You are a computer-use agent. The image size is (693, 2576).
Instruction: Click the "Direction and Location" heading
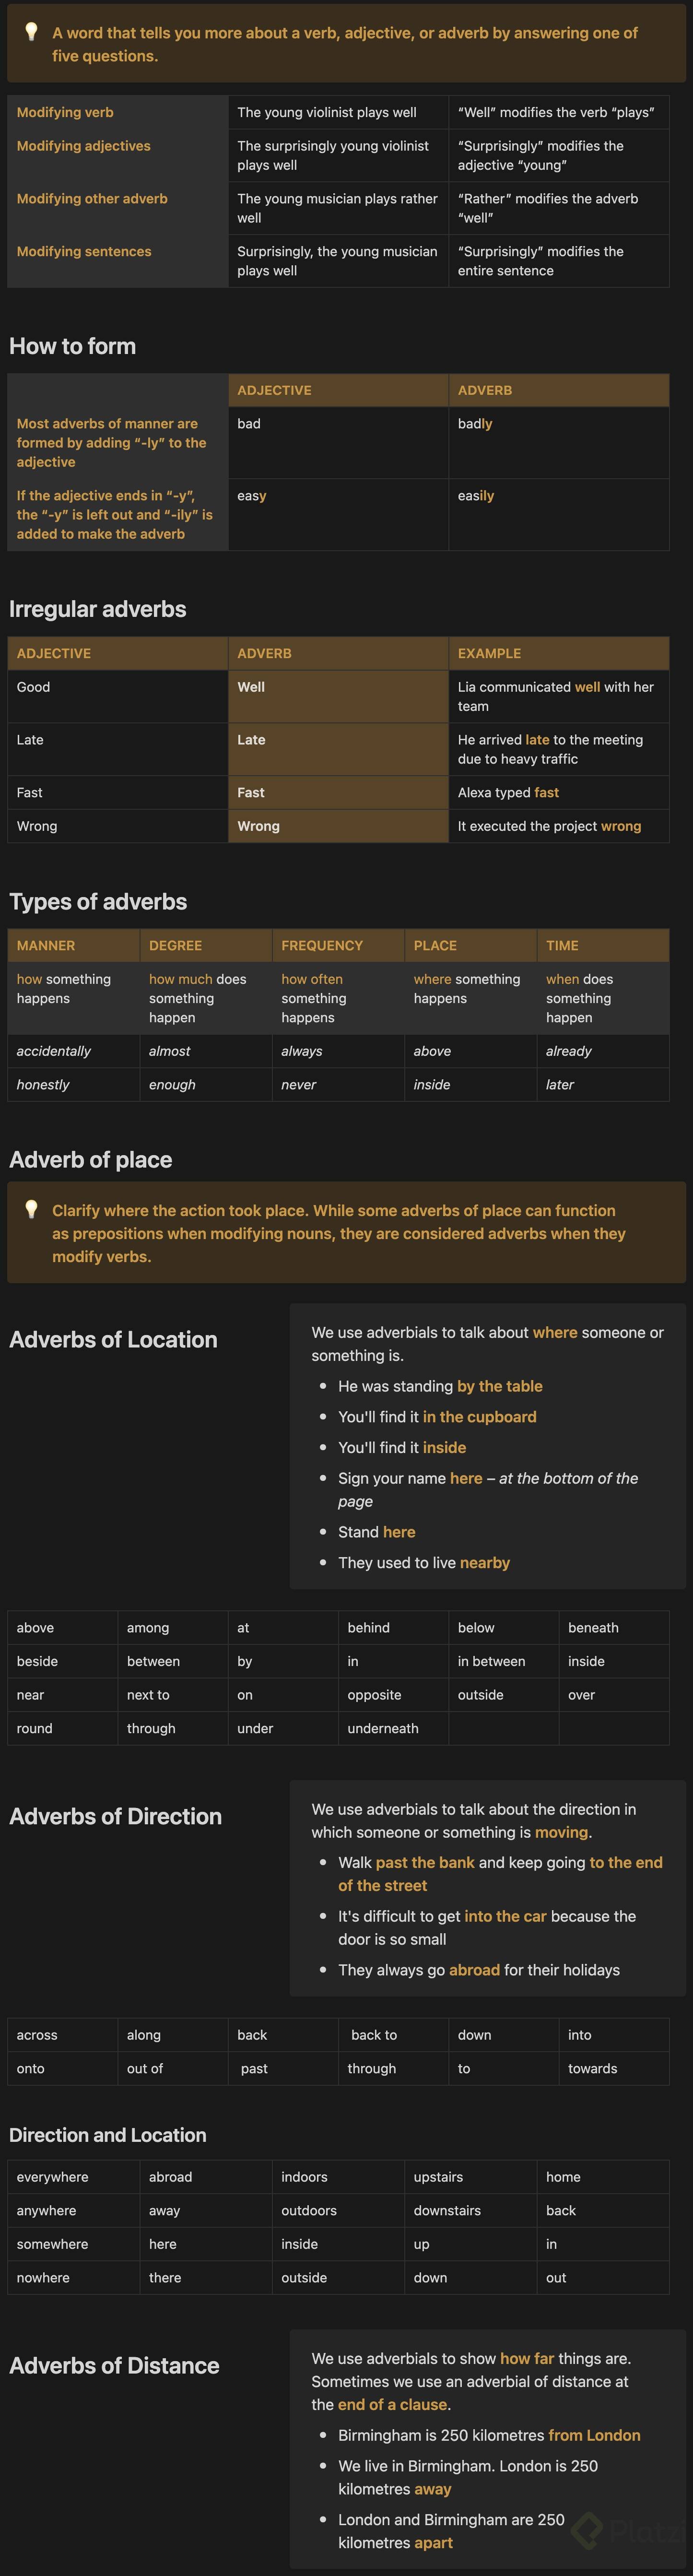click(107, 2135)
